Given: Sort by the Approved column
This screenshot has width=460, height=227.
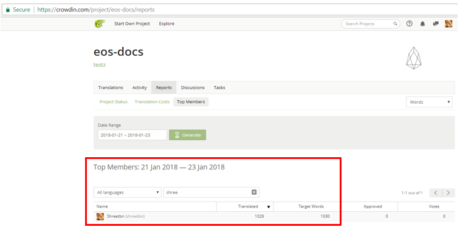Looking at the screenshot, I should (372, 206).
